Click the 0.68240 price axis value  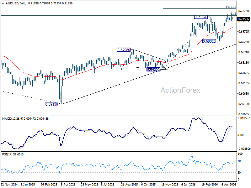click(x=244, y=42)
